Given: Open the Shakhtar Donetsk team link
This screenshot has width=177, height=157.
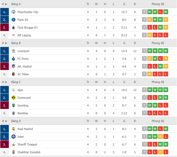Looking at the screenshot, I should [29, 152].
